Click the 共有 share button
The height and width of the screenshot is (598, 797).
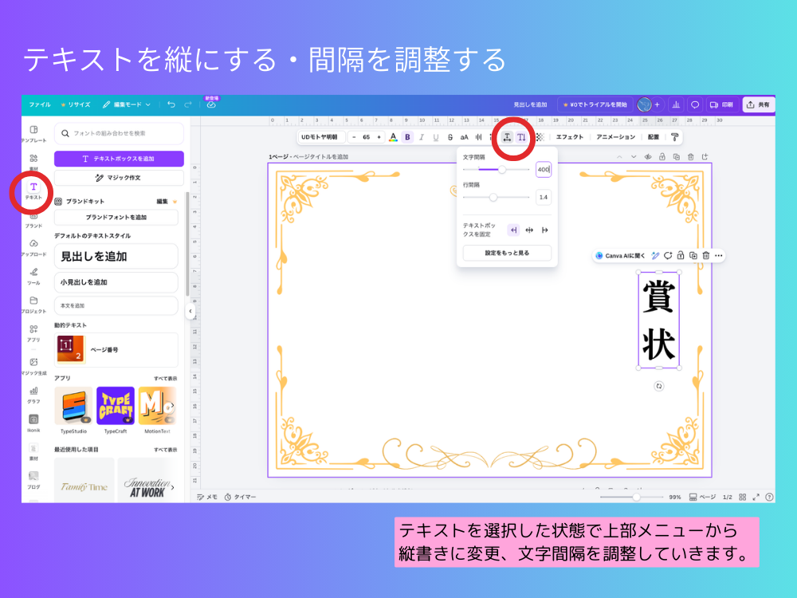coord(758,104)
